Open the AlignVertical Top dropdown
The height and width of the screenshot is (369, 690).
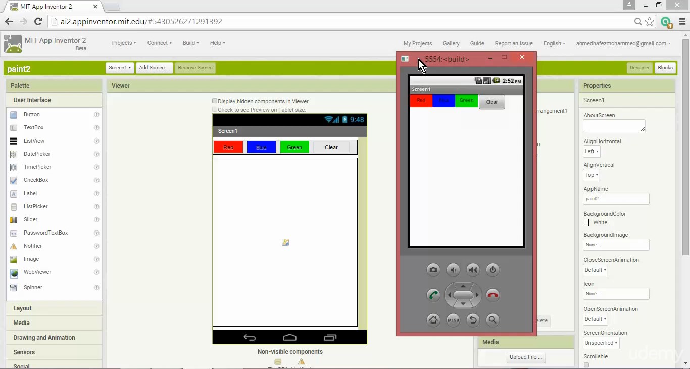(592, 175)
